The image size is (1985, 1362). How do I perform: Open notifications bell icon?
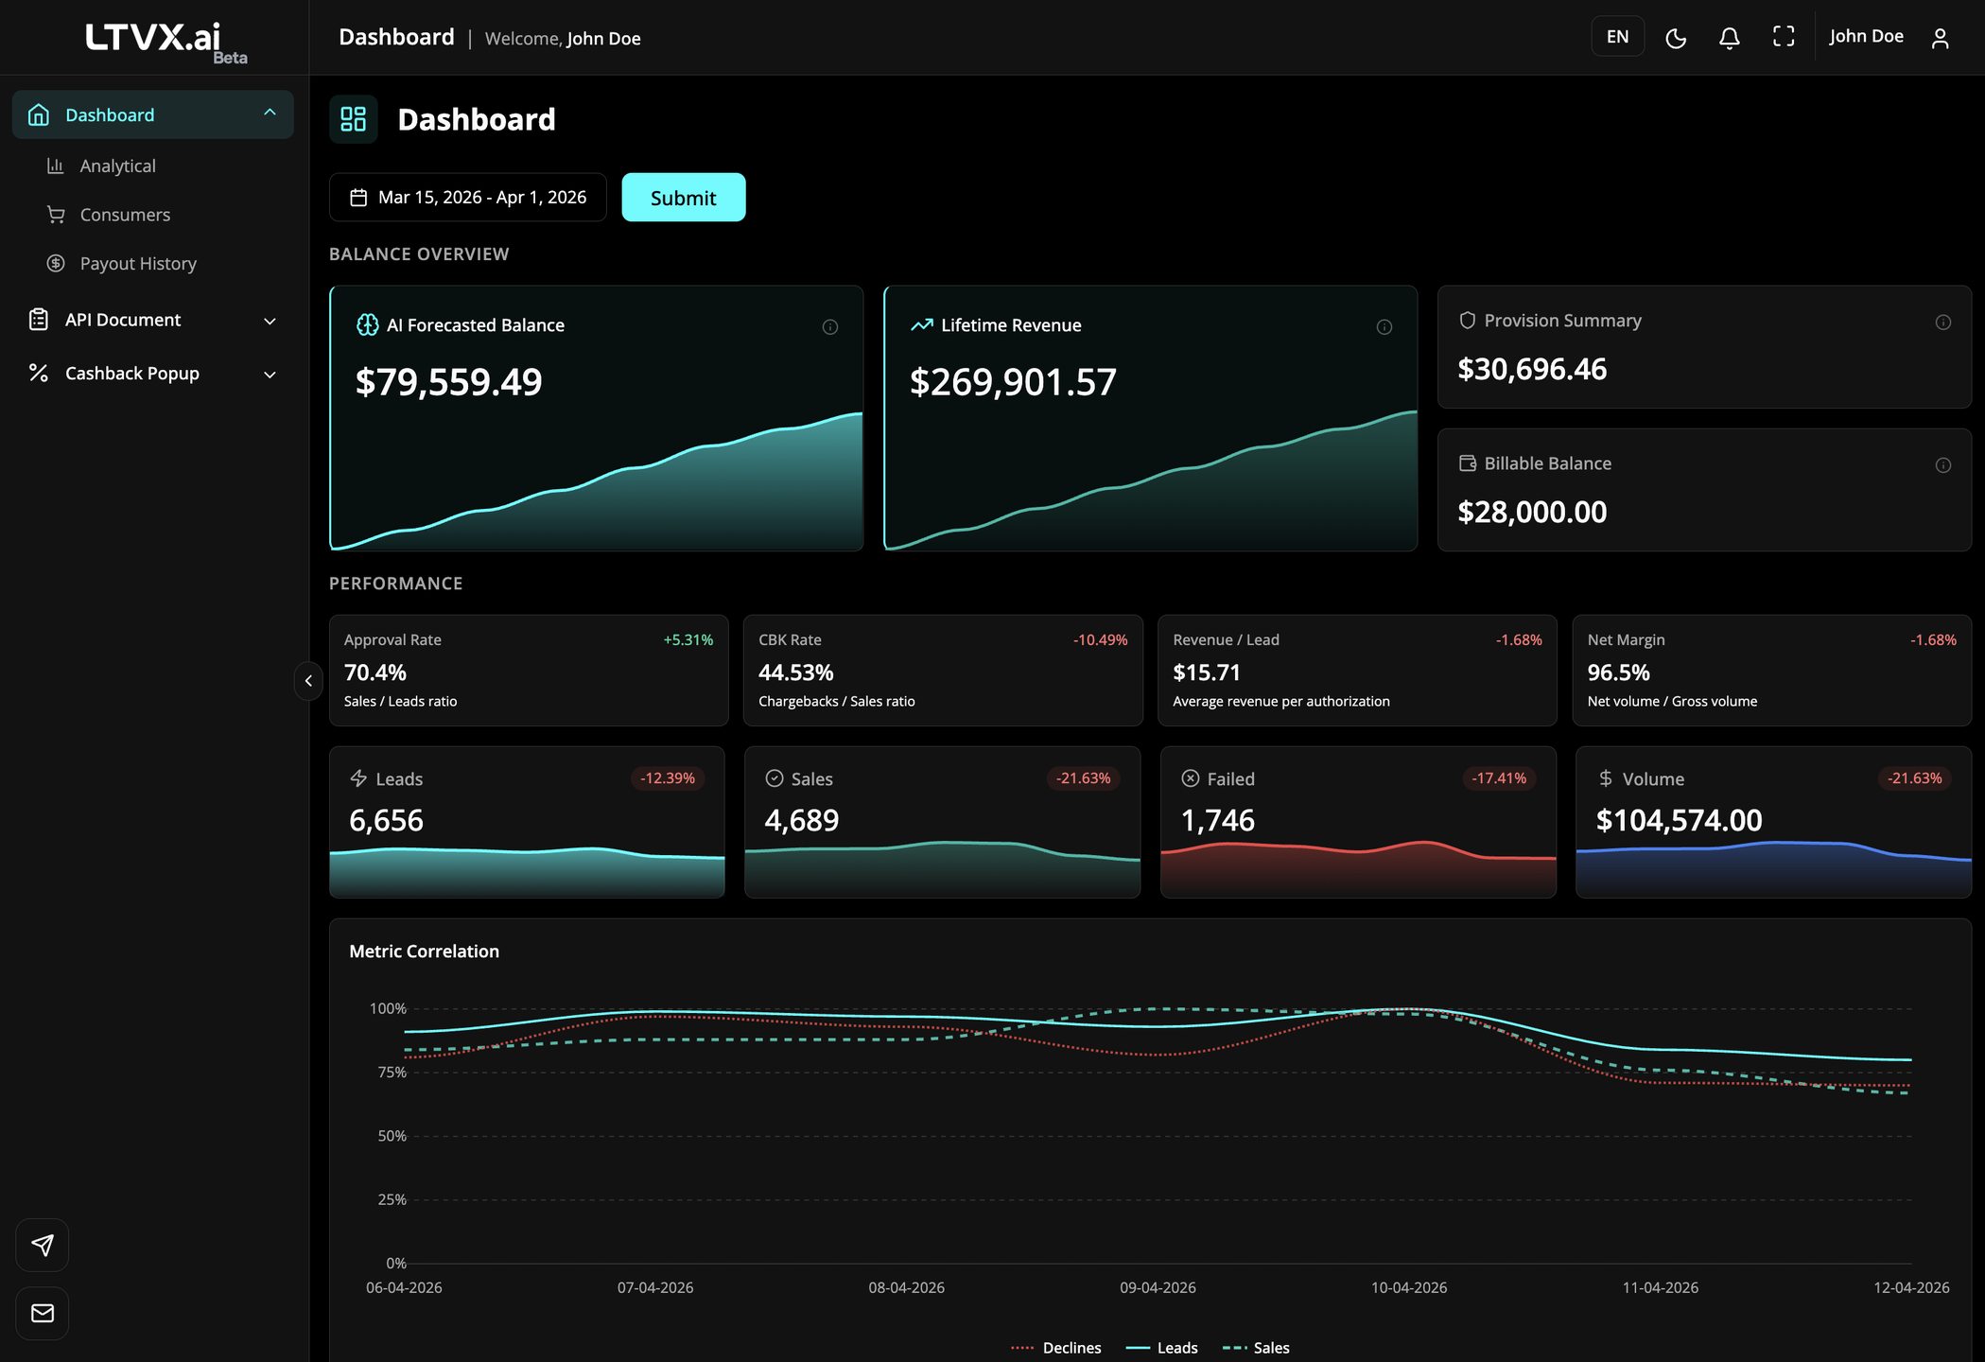[x=1729, y=38]
